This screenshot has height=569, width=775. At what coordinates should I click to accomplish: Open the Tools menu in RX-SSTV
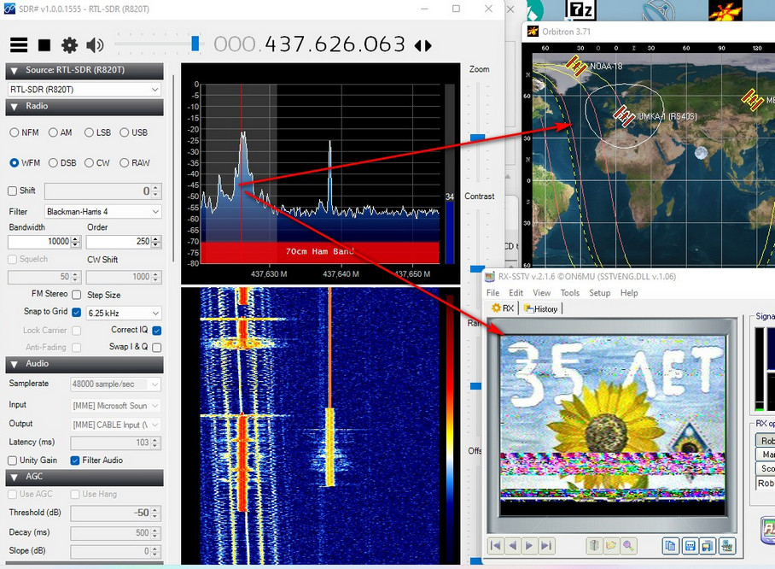(x=570, y=293)
